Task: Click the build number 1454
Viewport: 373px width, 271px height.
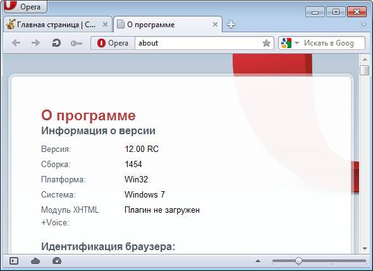Action: tap(133, 164)
